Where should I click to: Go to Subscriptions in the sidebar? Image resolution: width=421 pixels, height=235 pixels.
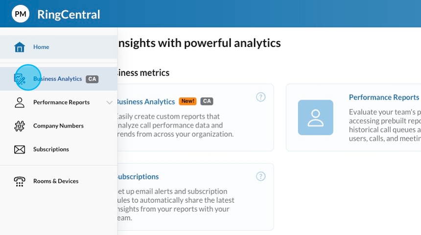51,150
